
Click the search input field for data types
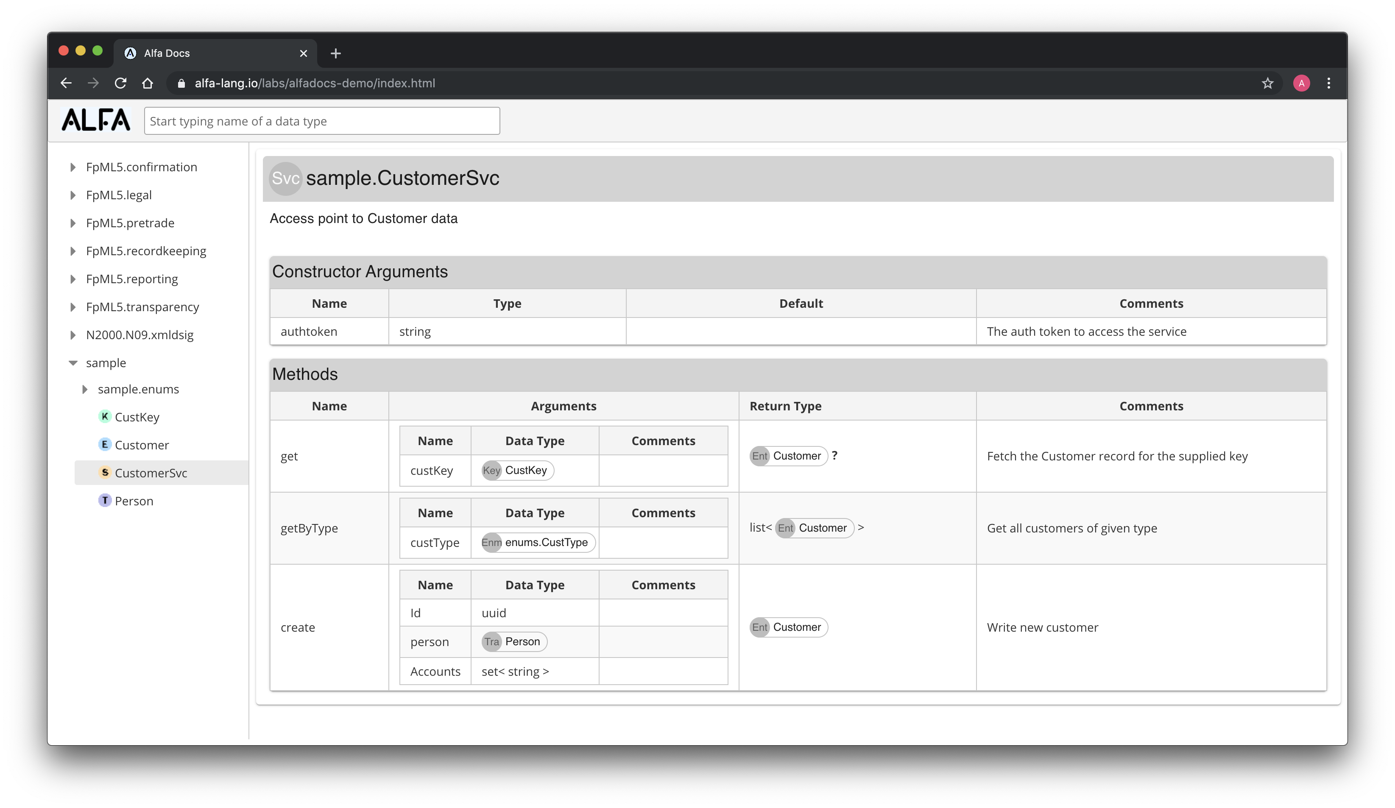(321, 121)
